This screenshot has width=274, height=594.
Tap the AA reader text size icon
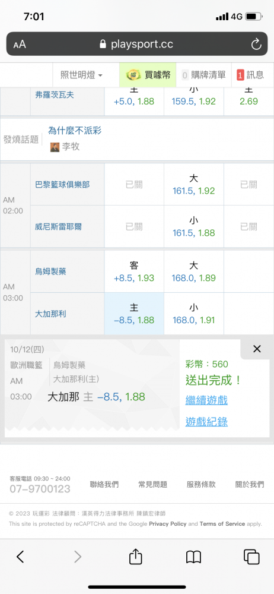pos(20,45)
